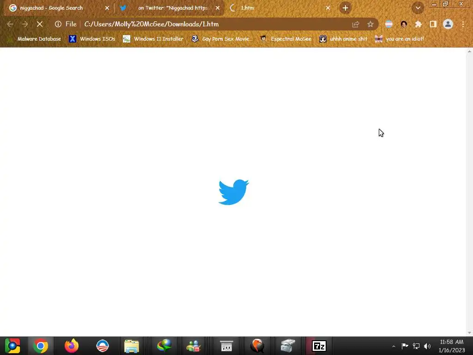Open the avatar face extension icon
473x355 pixels.
pos(404,24)
